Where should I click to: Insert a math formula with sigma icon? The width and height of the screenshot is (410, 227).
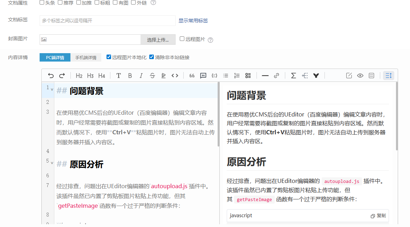(293, 76)
